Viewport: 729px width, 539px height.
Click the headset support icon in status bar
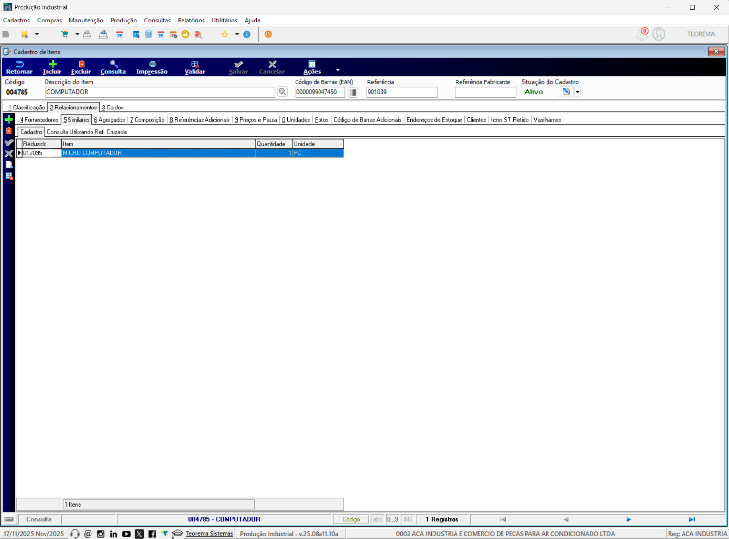[75, 534]
